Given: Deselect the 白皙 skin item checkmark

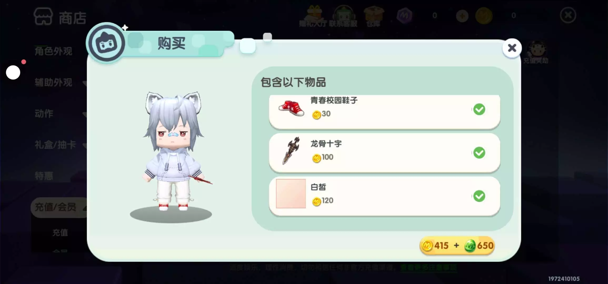Looking at the screenshot, I should (479, 196).
